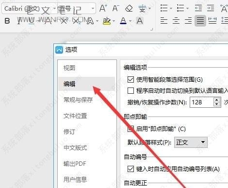Click the Bold formatting icon

point(7,21)
